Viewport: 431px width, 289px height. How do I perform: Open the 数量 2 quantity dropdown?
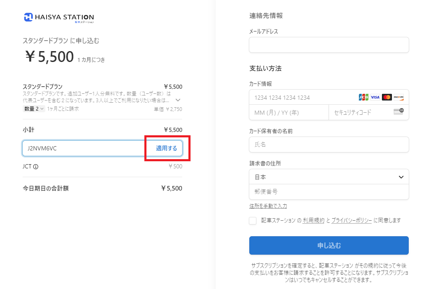(x=34, y=109)
